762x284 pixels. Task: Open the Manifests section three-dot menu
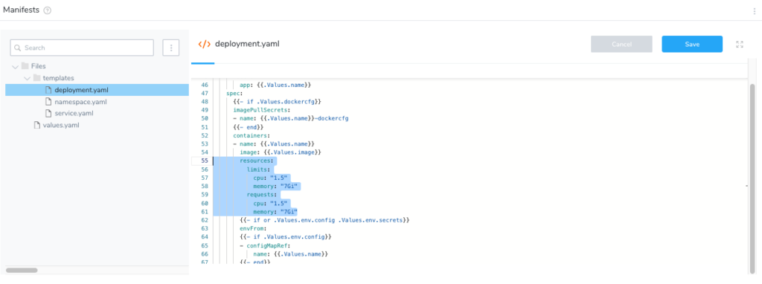pos(755,10)
